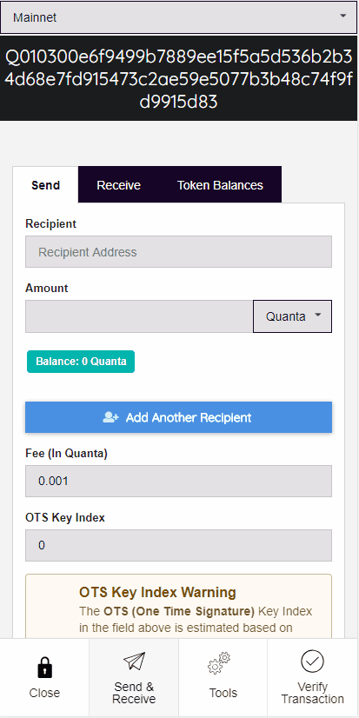This screenshot has width=359, height=718.
Task: Open Tools via the gears icon
Action: [219, 664]
